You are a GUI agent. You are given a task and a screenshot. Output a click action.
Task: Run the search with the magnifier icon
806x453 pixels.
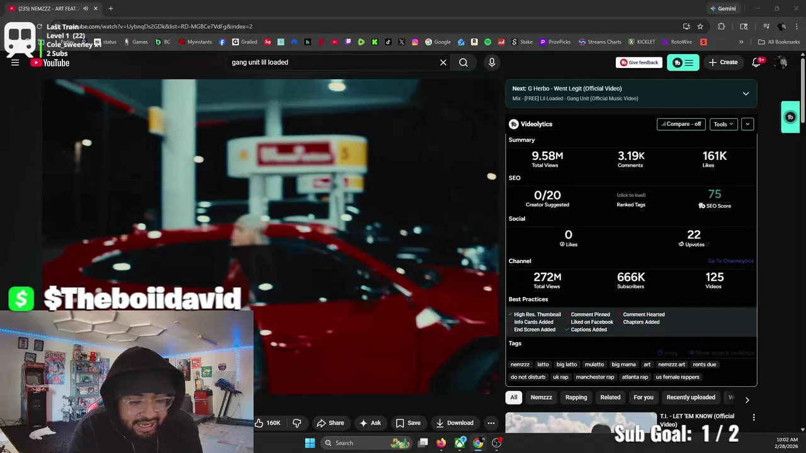pyautogui.click(x=463, y=62)
